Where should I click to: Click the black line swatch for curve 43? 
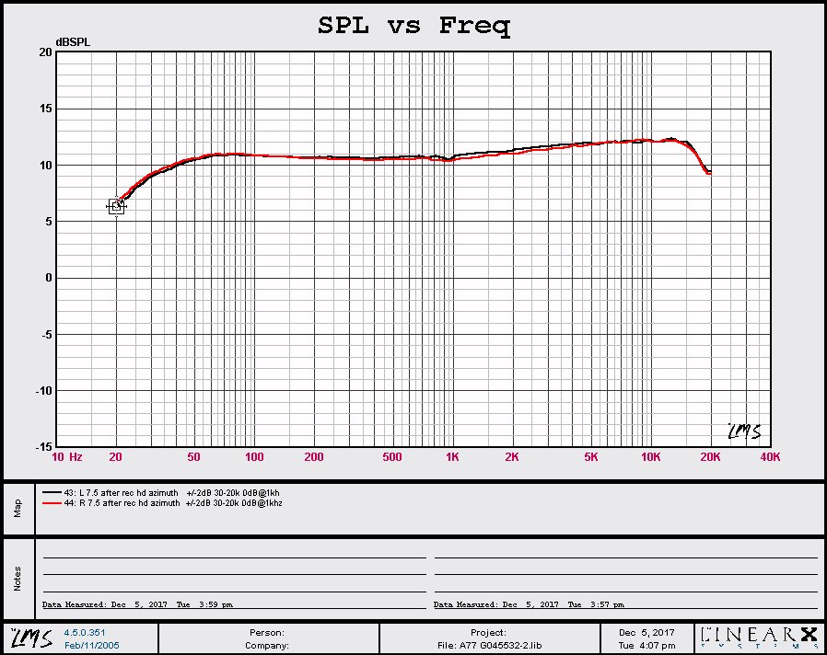coord(51,493)
